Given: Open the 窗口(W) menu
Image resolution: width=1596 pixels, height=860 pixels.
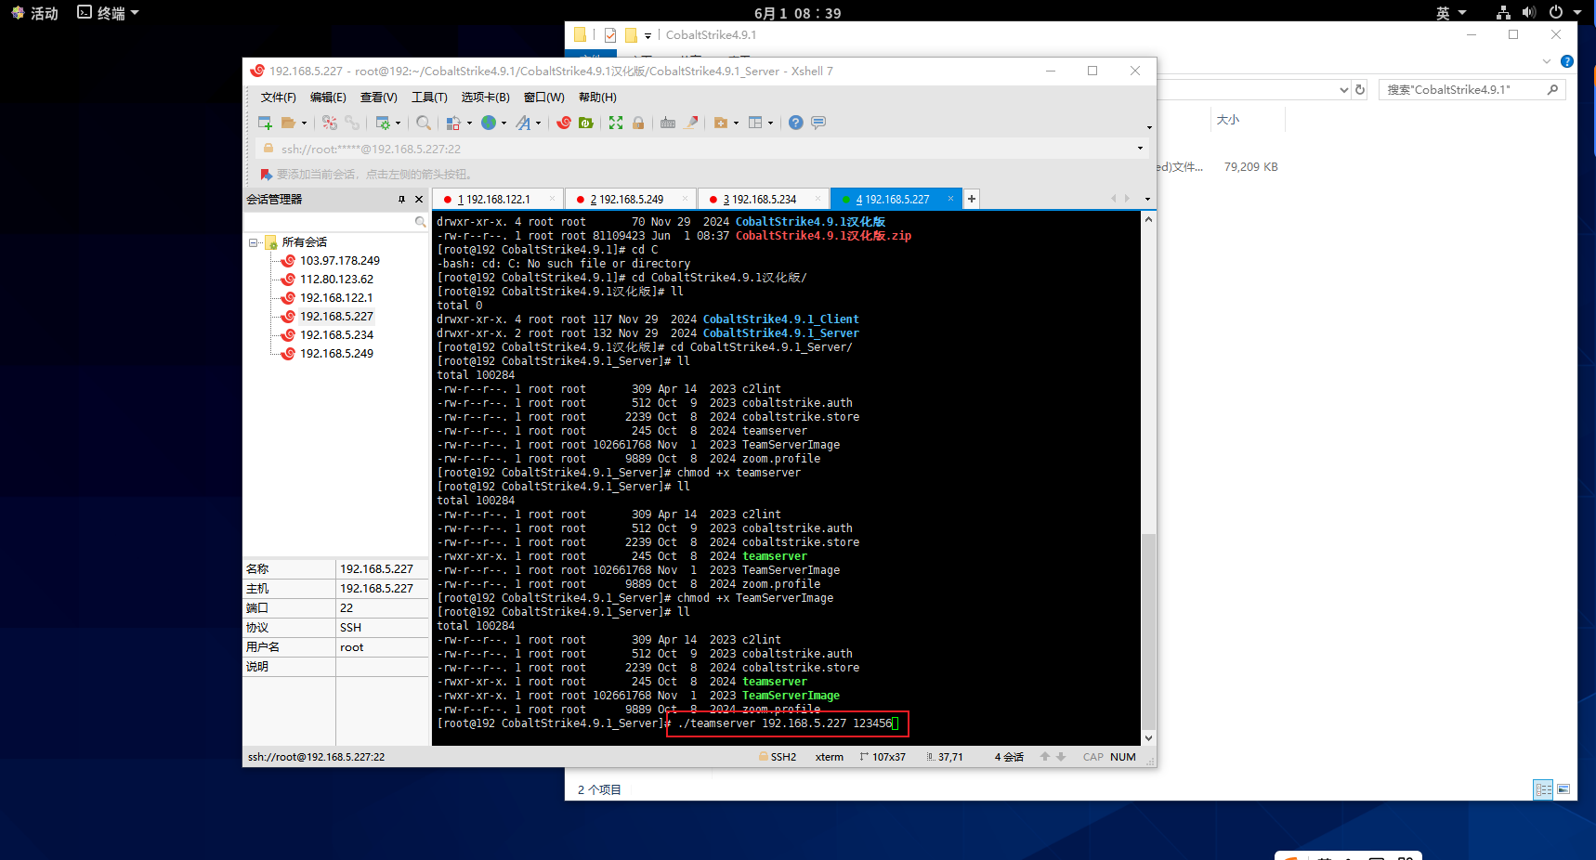Looking at the screenshot, I should pos(543,98).
